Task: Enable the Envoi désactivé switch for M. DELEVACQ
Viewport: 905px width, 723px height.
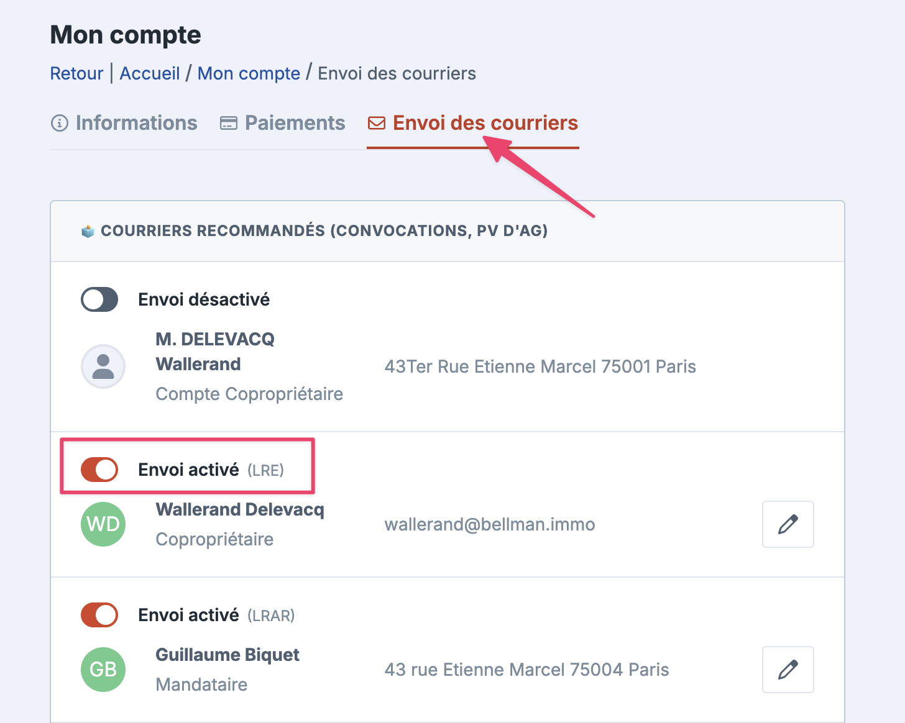Action: (99, 299)
